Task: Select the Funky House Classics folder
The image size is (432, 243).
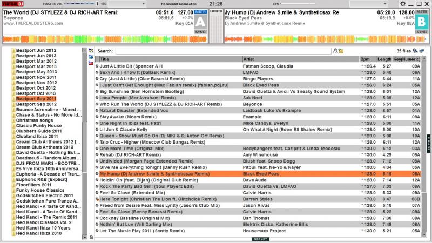Action: click(x=40, y=191)
